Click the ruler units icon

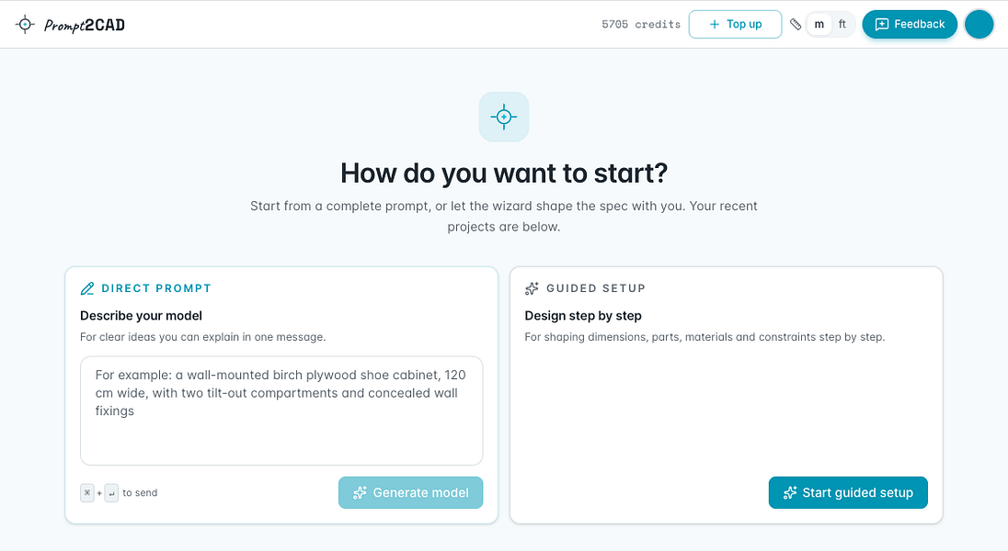coord(796,25)
